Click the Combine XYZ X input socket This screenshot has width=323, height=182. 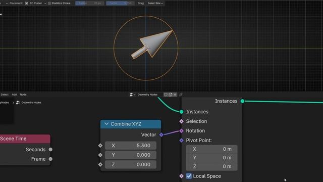[100, 146]
